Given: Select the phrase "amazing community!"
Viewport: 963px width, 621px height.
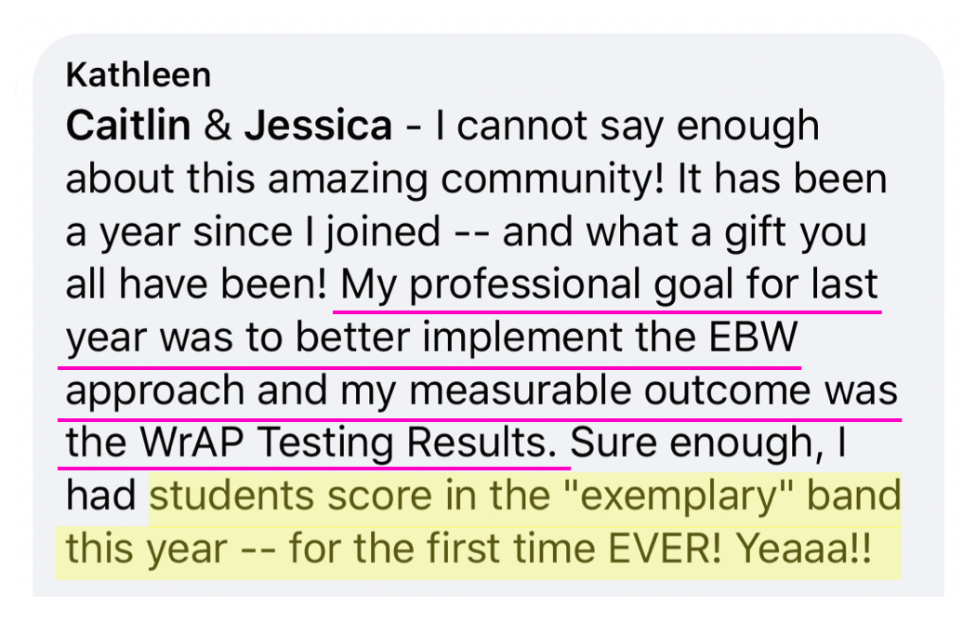Looking at the screenshot, I should pyautogui.click(x=466, y=179).
